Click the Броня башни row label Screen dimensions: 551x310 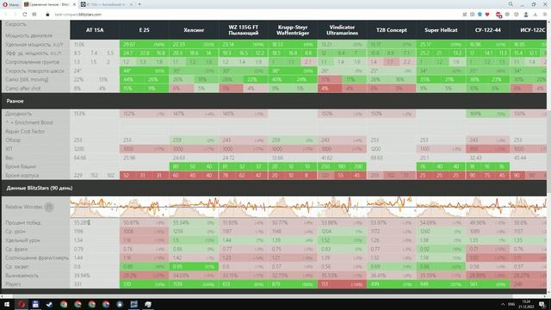(21, 166)
